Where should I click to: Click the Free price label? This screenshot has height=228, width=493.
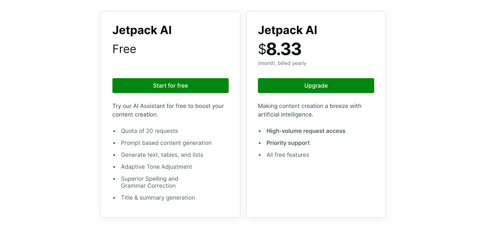tap(124, 49)
